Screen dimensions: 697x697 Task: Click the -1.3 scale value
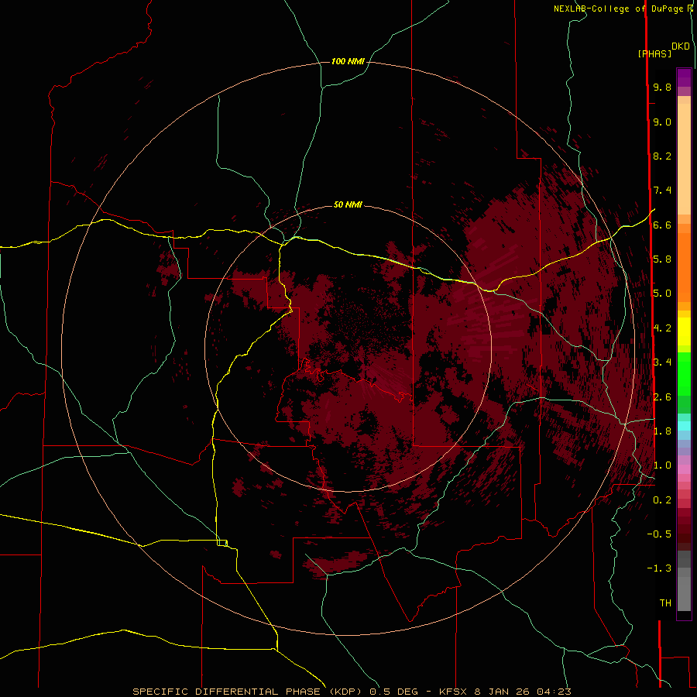click(x=659, y=568)
